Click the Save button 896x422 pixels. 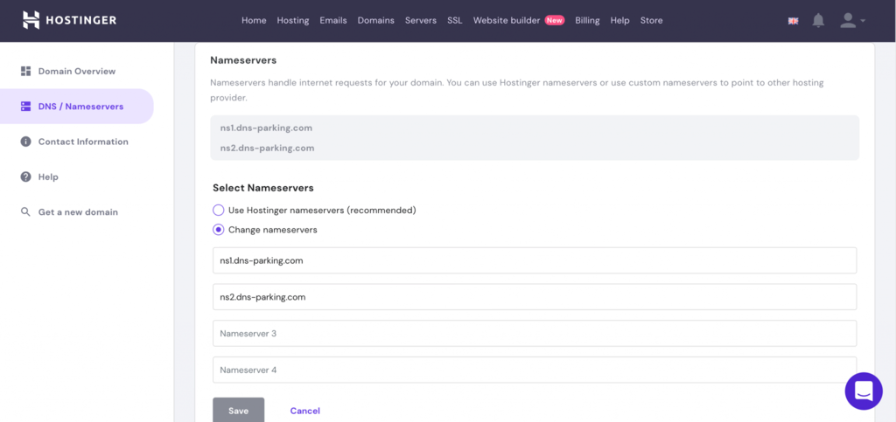click(x=238, y=410)
